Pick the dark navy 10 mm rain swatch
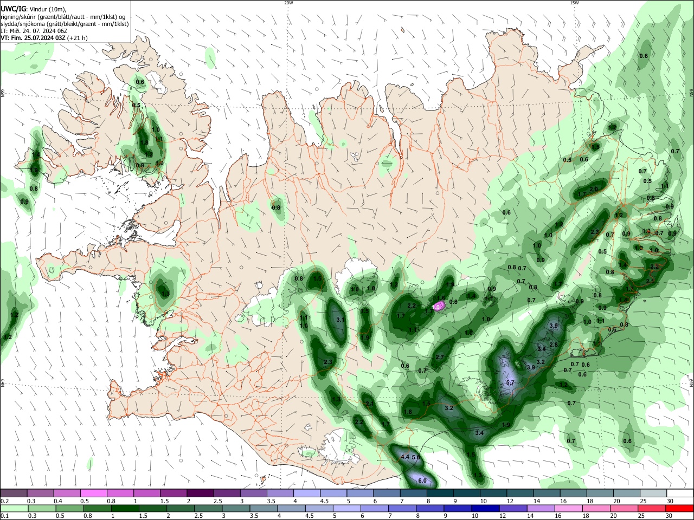Screen dimensions: 694x520 (485, 509)
